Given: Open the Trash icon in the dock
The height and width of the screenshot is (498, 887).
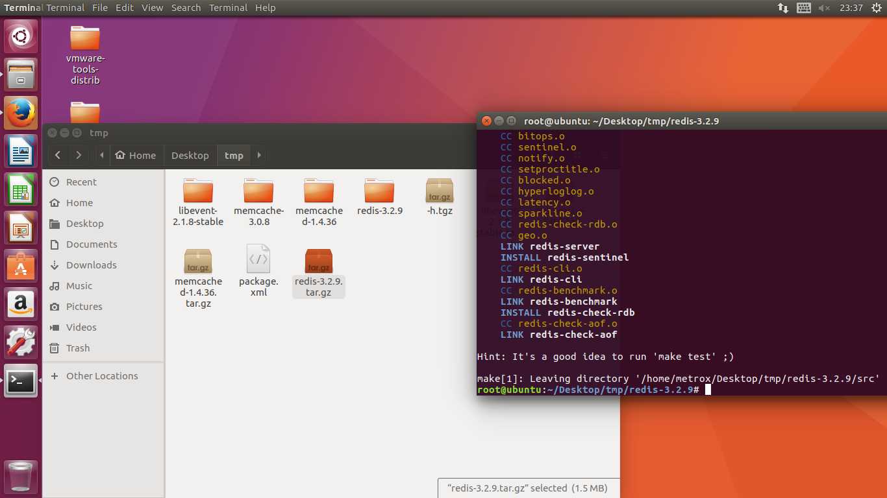Looking at the screenshot, I should point(21,477).
